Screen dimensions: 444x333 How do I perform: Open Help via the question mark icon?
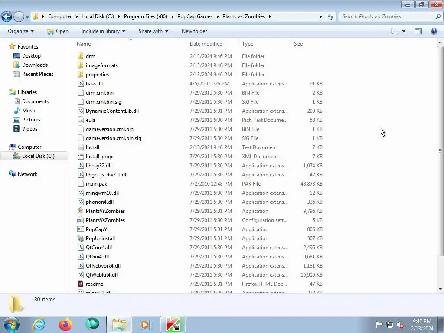click(x=434, y=31)
